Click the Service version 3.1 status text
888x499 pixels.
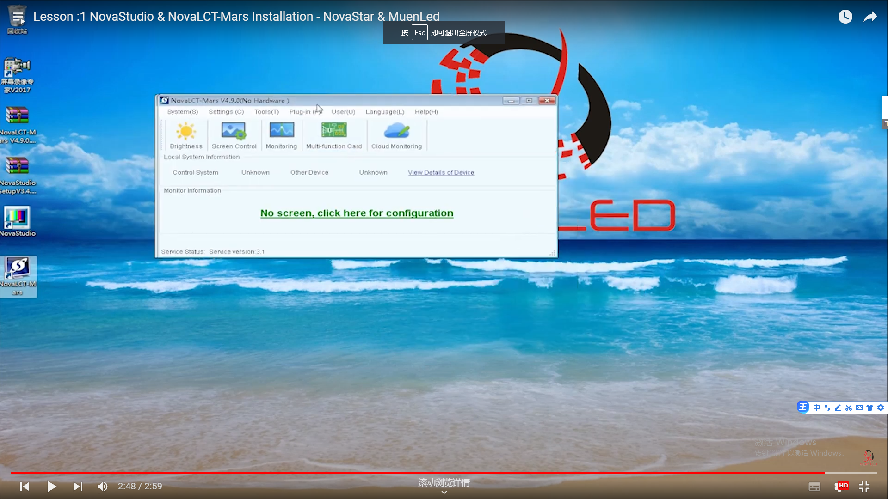coord(236,252)
